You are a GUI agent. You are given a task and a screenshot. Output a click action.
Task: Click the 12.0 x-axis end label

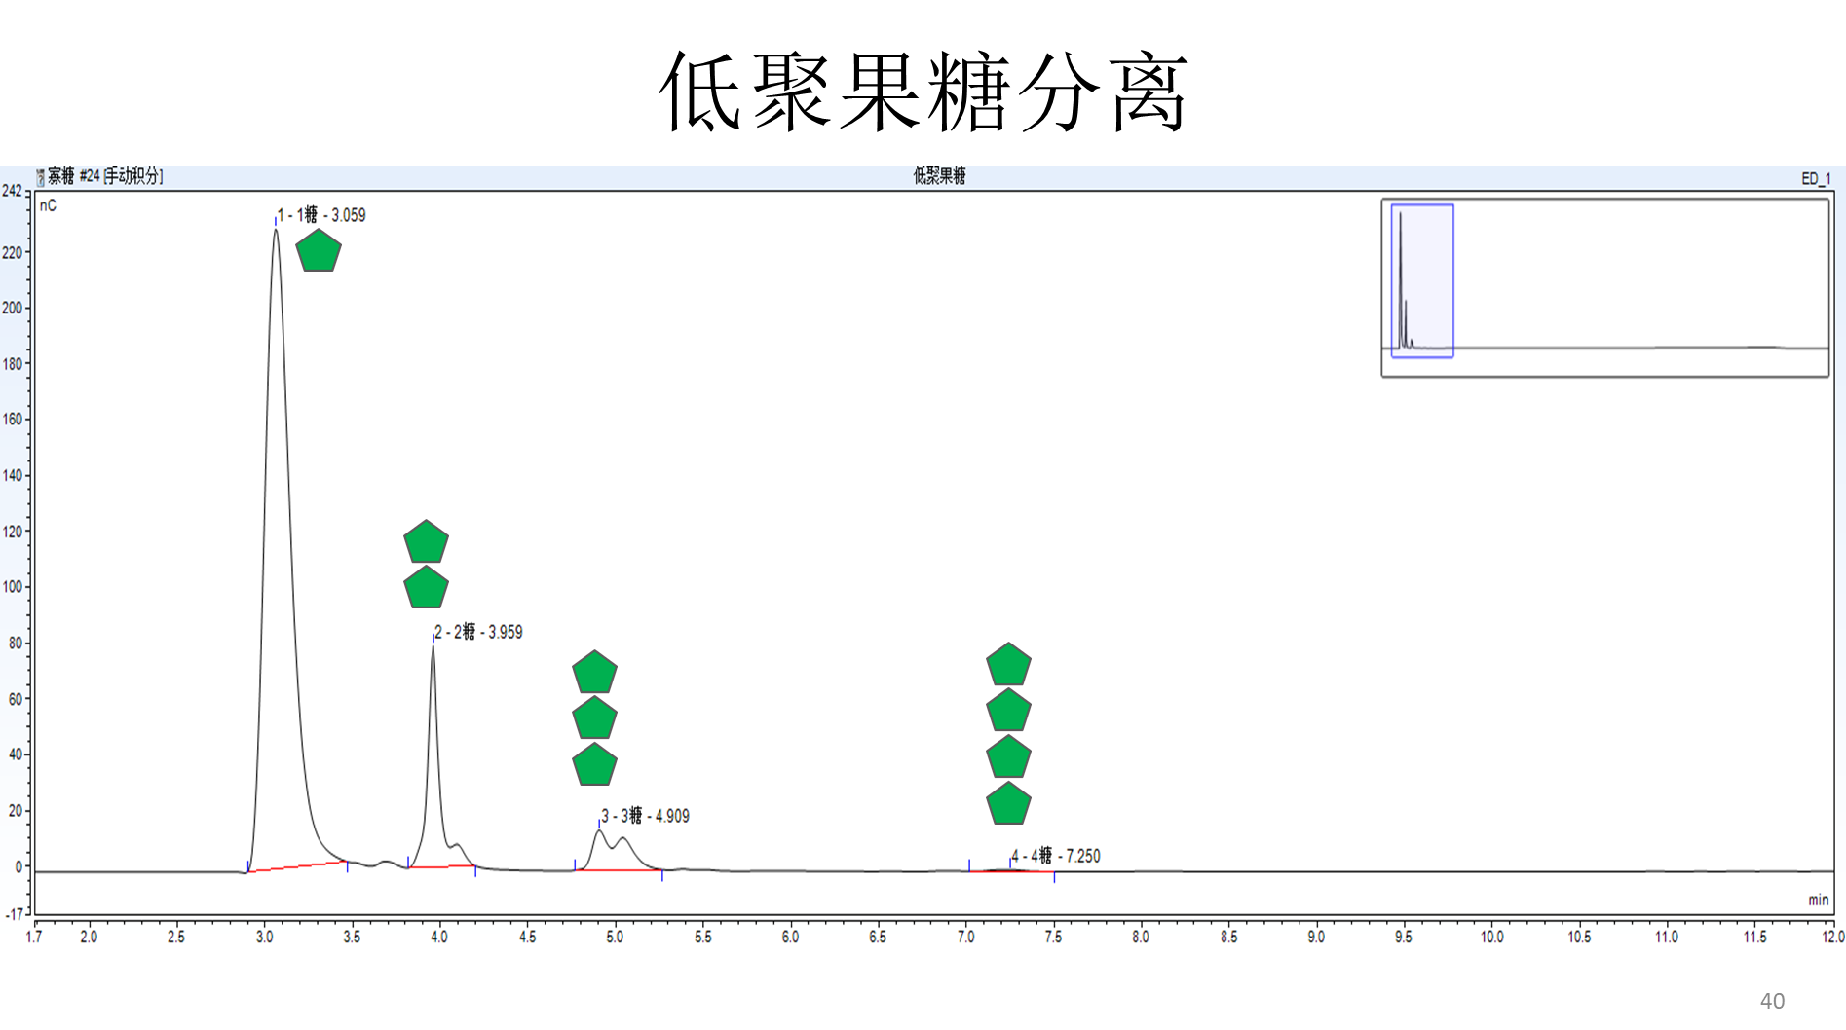[1833, 937]
